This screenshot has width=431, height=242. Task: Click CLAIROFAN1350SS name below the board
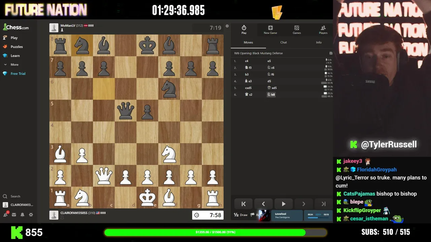pyautogui.click(x=74, y=213)
